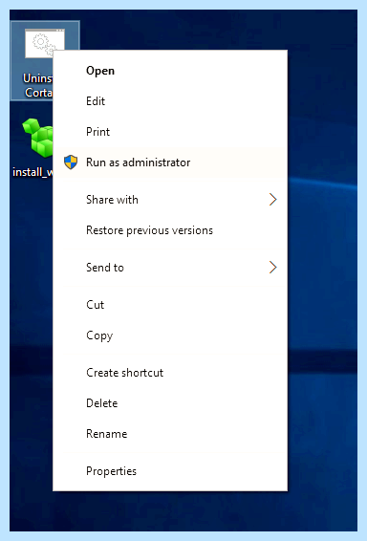Screen dimensions: 367x541
Task: Choose Open in the context menu
Action: click(170, 71)
